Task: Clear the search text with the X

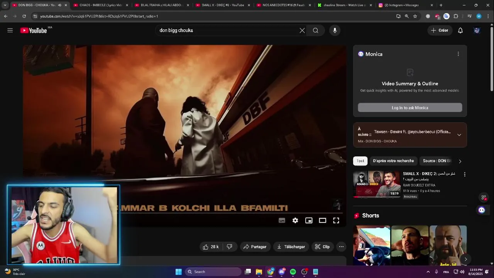Action: 302,31
